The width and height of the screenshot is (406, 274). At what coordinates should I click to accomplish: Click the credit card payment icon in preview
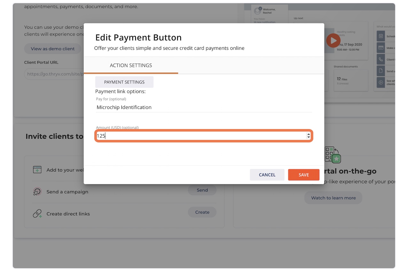tap(381, 48)
